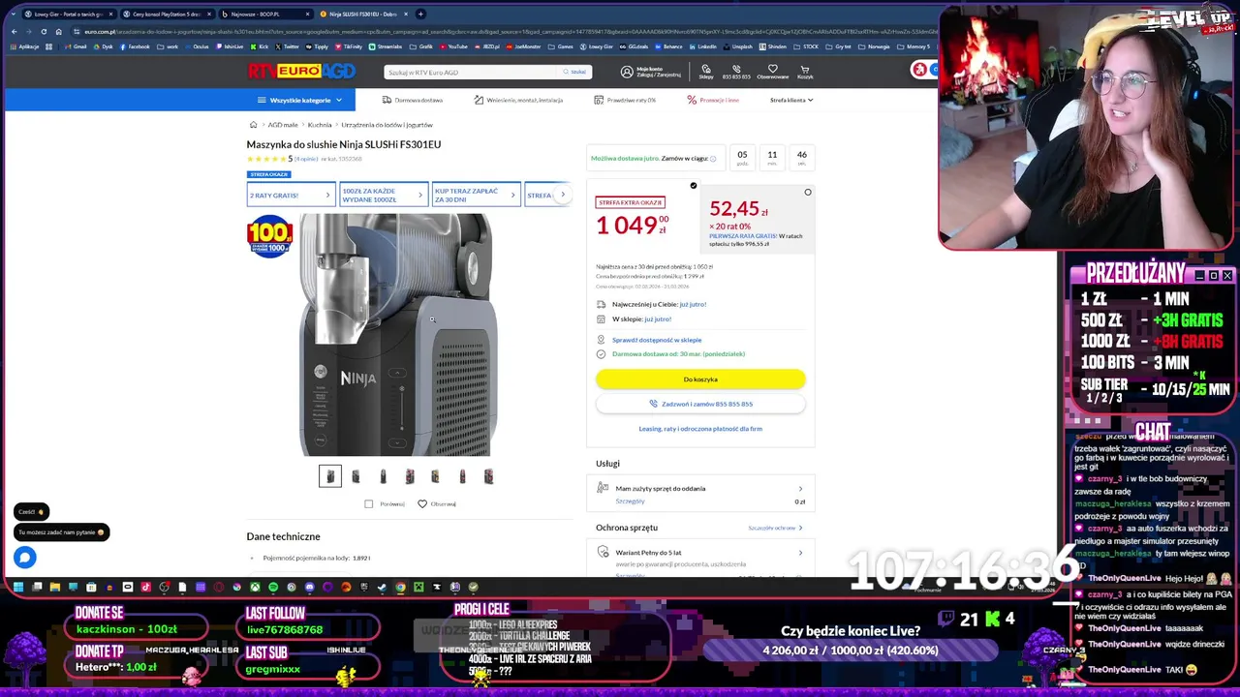Tick the Porównaj compare checkbox
Image resolution: width=1240 pixels, height=697 pixels.
(368, 503)
